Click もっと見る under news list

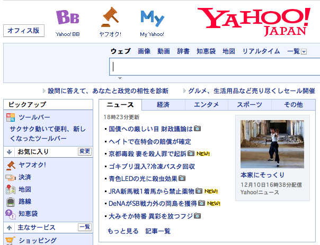point(123,231)
